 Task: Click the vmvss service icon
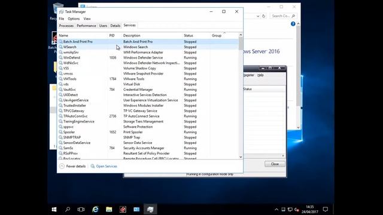coord(60,73)
